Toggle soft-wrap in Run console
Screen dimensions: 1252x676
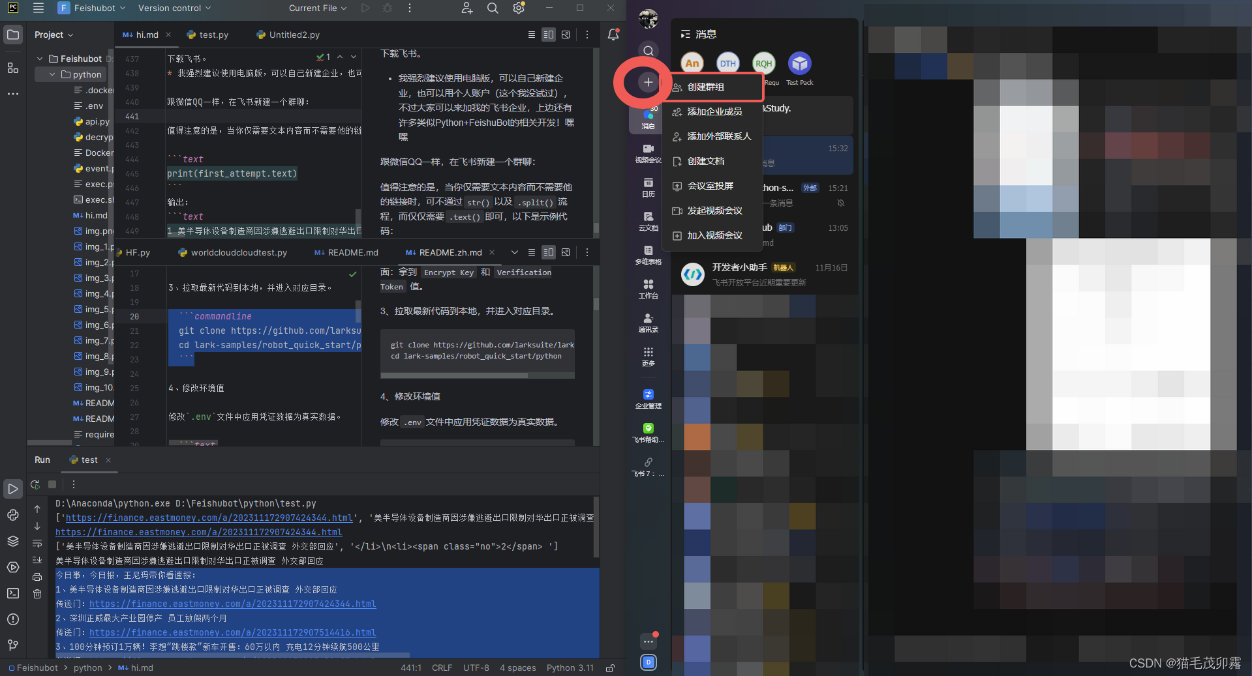point(37,543)
